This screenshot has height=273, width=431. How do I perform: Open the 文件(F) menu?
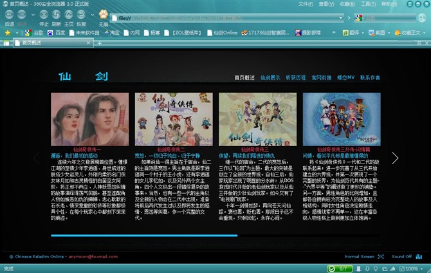coord(306,4)
